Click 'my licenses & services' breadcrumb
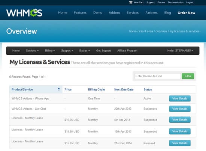Screen dimensions: 206x151 (x=184, y=31)
